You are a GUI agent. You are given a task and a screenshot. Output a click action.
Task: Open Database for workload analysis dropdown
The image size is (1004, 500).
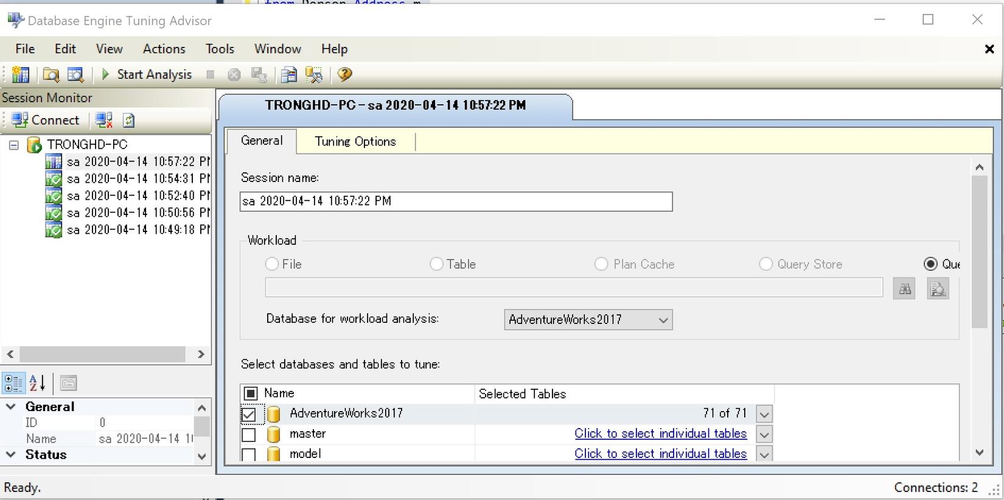click(x=588, y=320)
